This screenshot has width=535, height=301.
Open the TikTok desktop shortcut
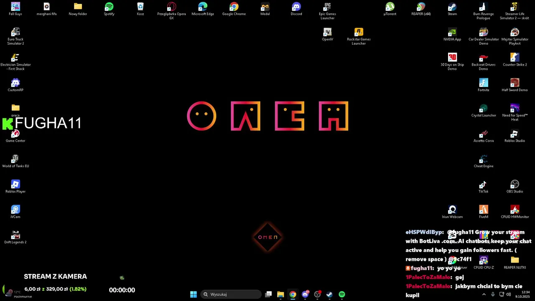point(484,187)
